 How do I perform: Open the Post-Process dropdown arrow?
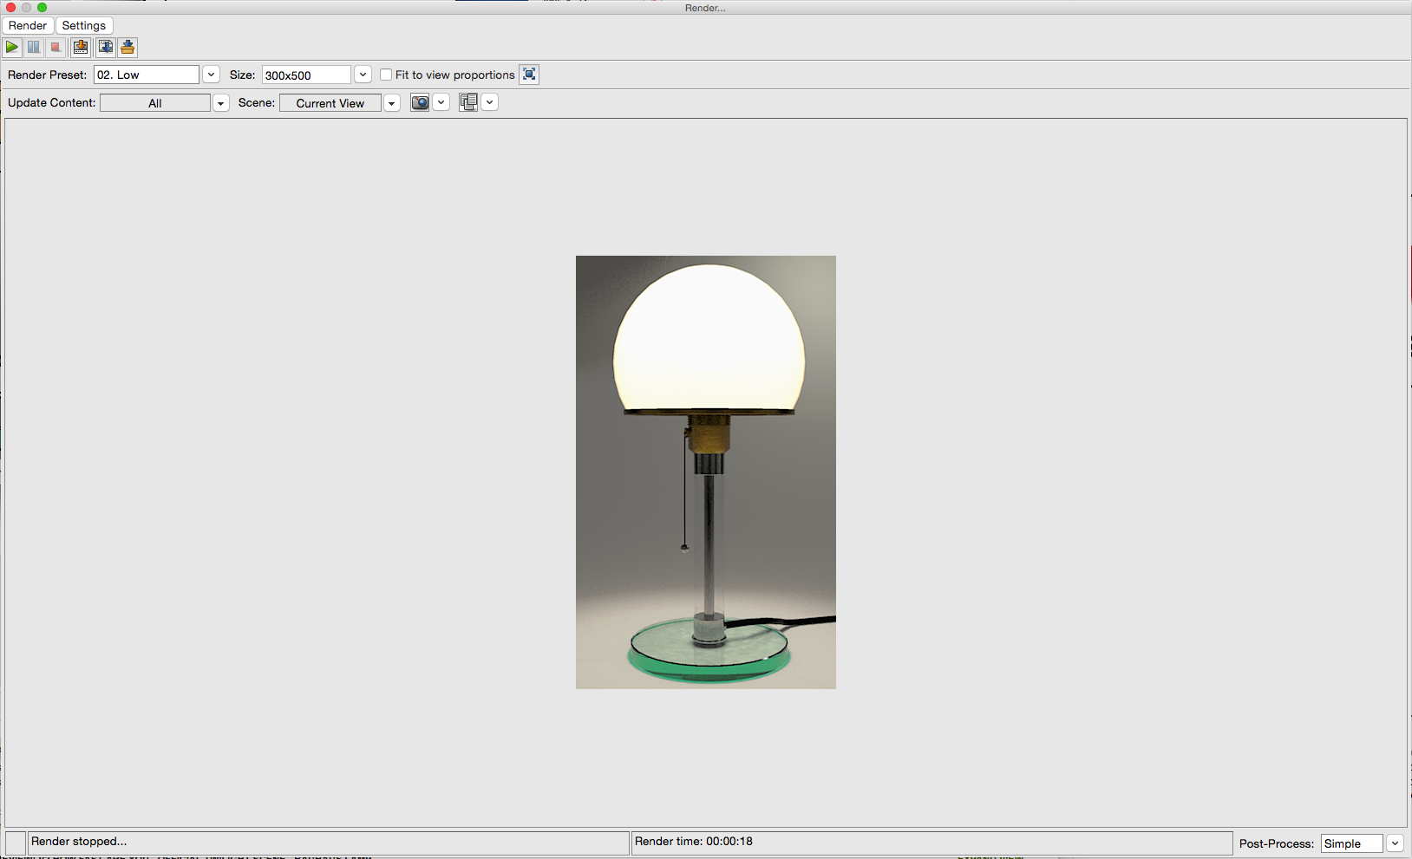click(x=1395, y=843)
